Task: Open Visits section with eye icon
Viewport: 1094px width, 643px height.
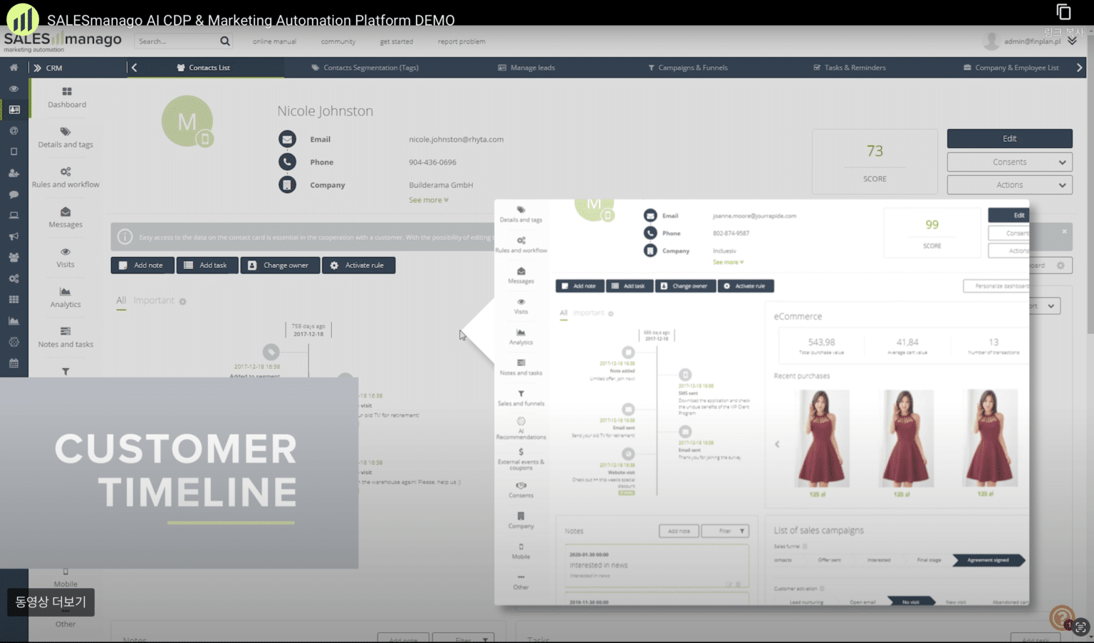Action: click(x=66, y=257)
